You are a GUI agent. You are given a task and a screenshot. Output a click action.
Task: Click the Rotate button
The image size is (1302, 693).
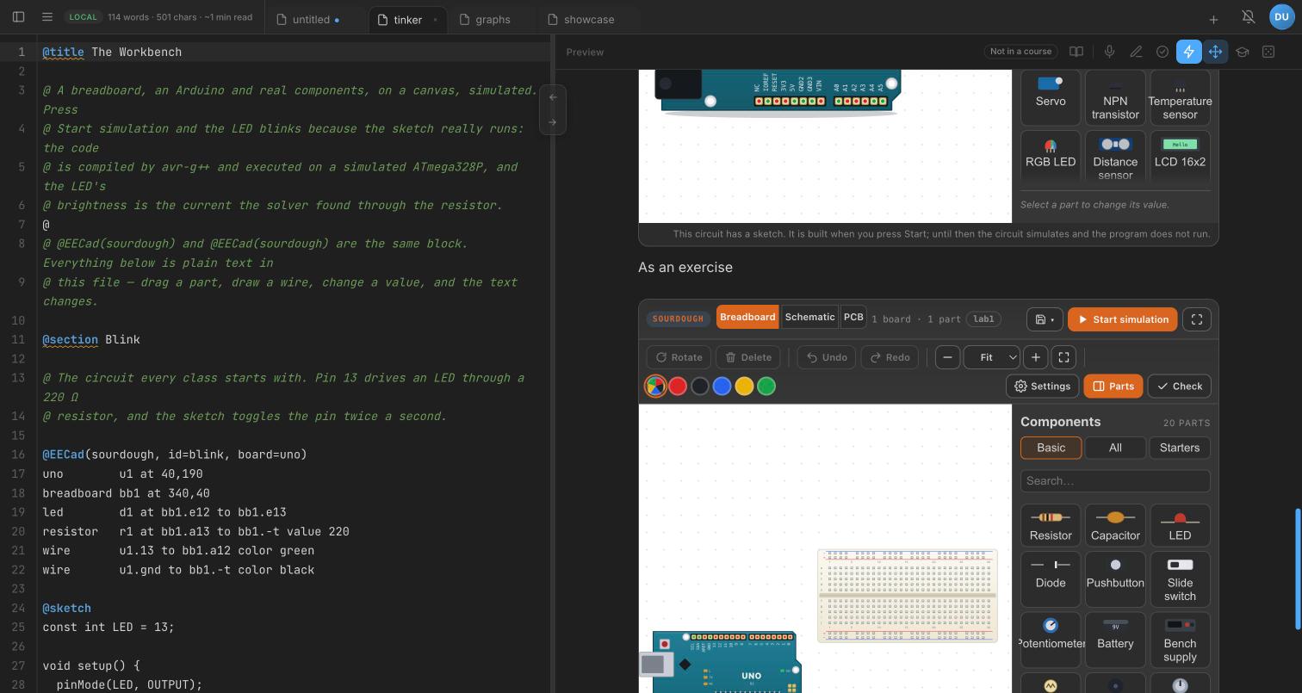pyautogui.click(x=679, y=357)
